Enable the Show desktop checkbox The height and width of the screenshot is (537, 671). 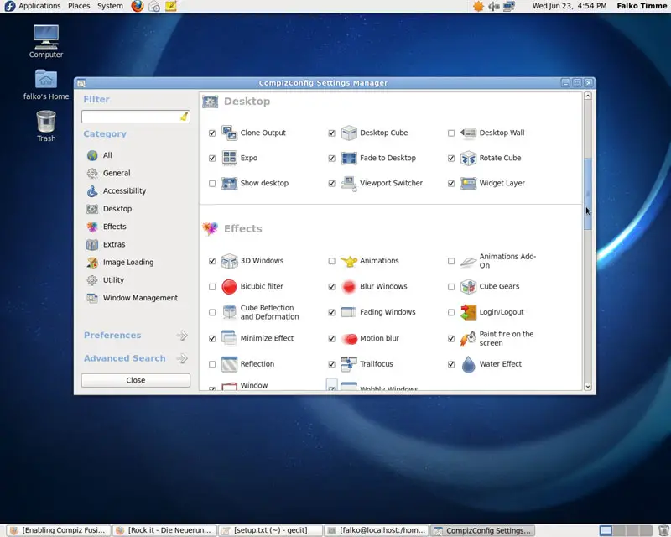212,184
